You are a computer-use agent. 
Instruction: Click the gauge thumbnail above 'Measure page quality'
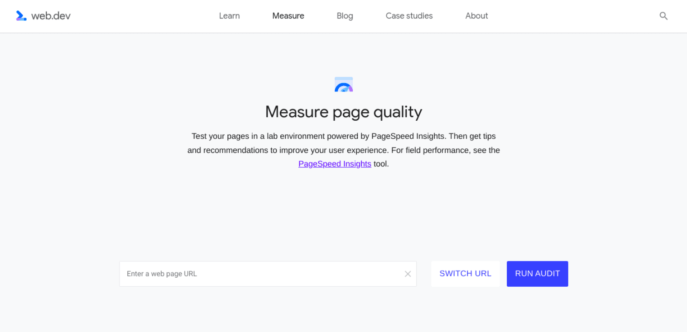coord(343,84)
